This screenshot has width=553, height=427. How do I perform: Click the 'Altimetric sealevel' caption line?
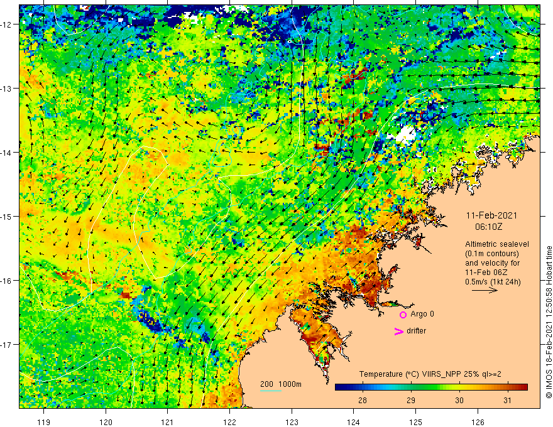(497, 244)
